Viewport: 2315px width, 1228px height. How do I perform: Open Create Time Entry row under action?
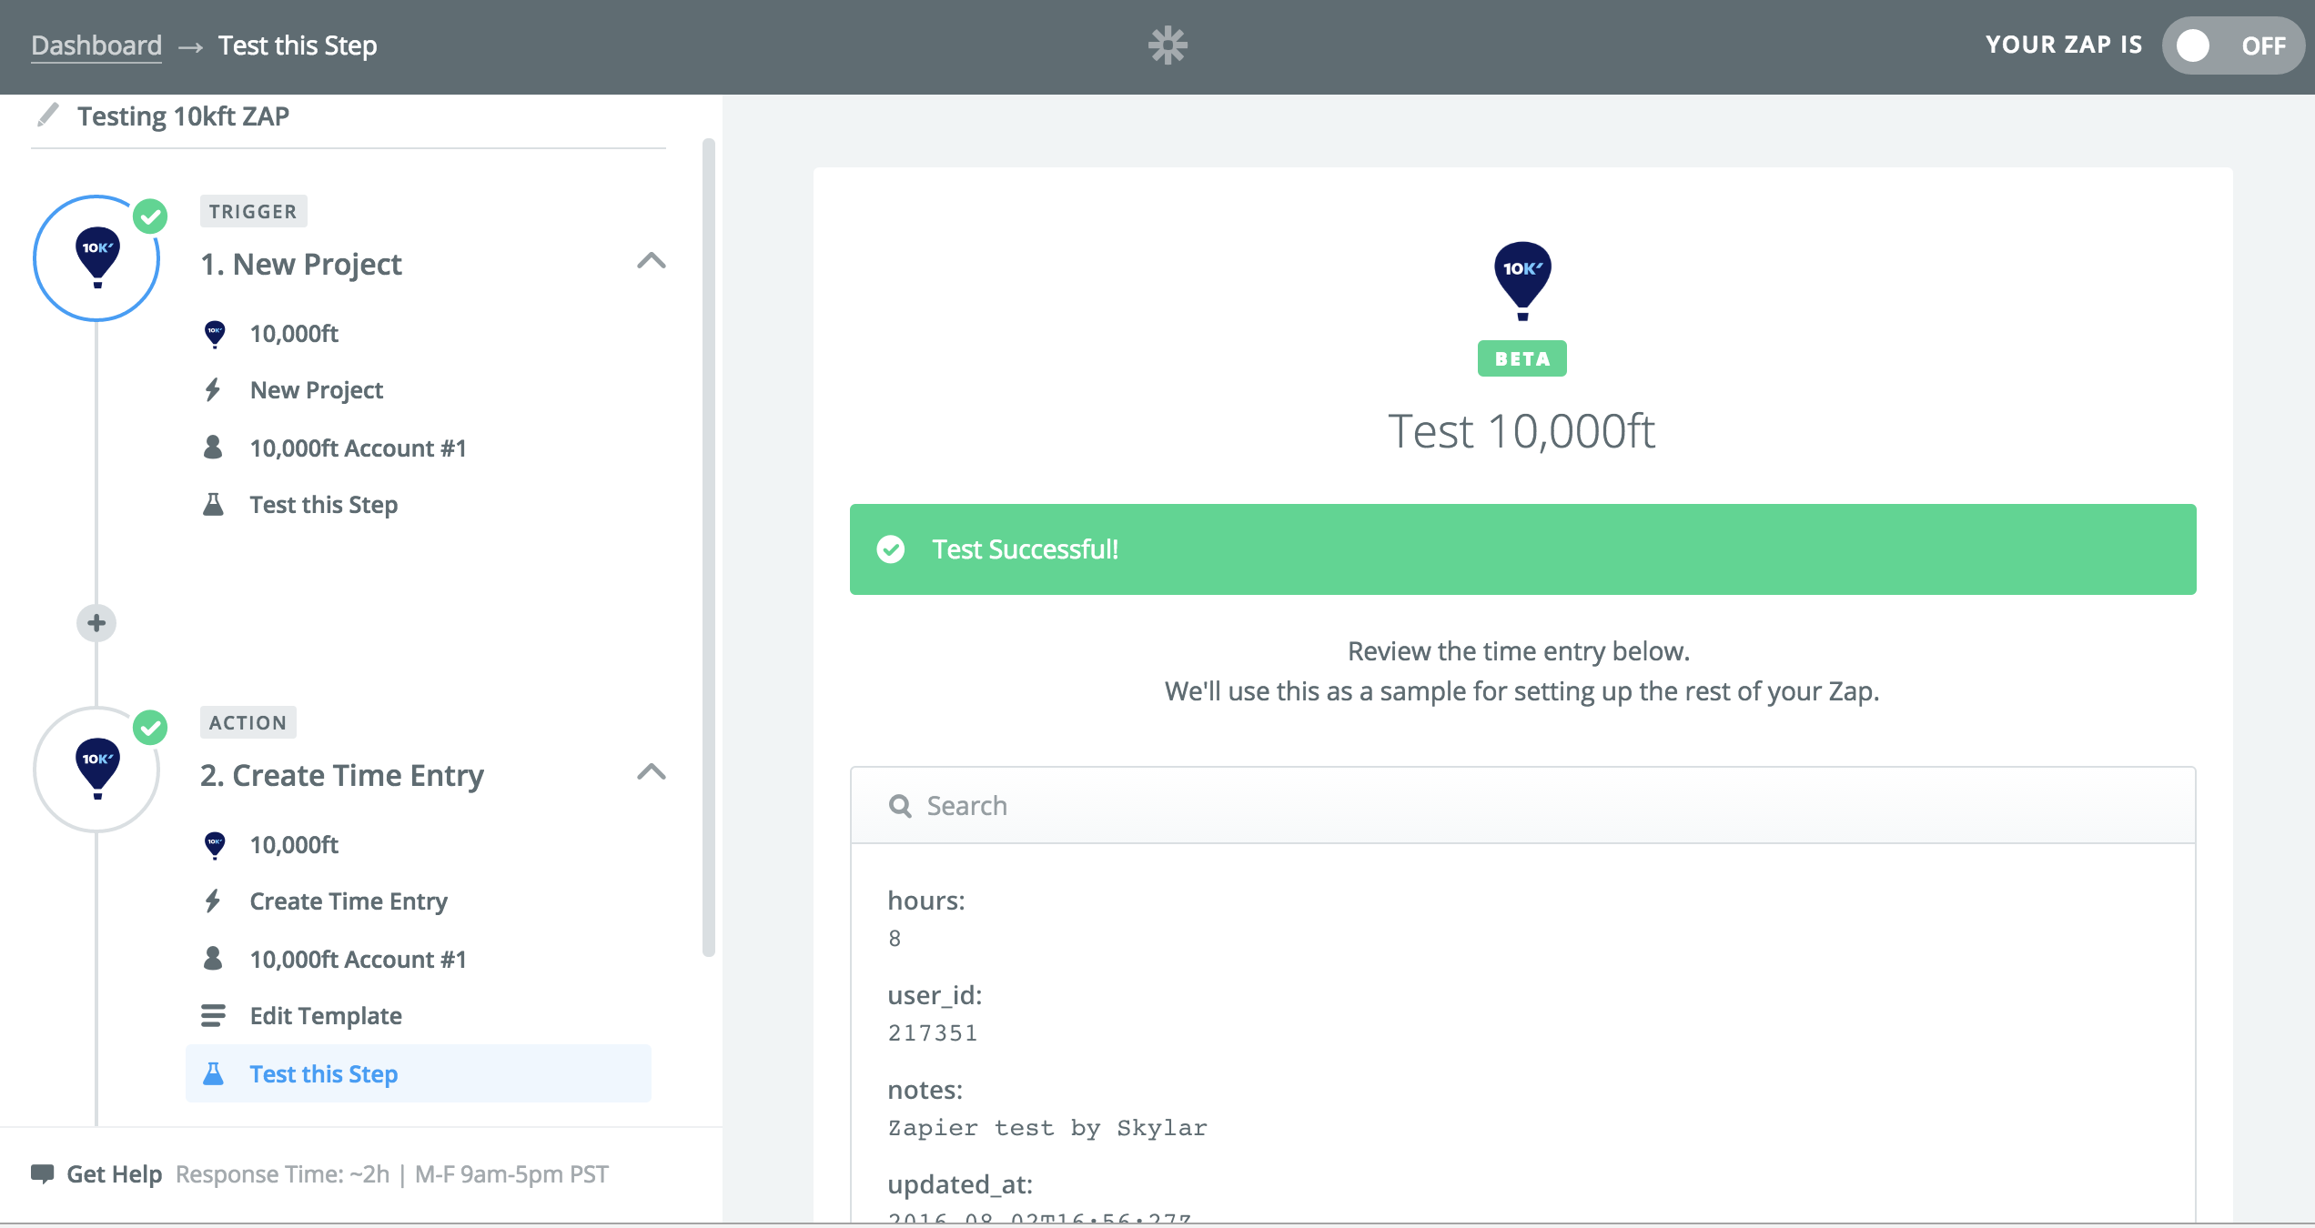419,901
